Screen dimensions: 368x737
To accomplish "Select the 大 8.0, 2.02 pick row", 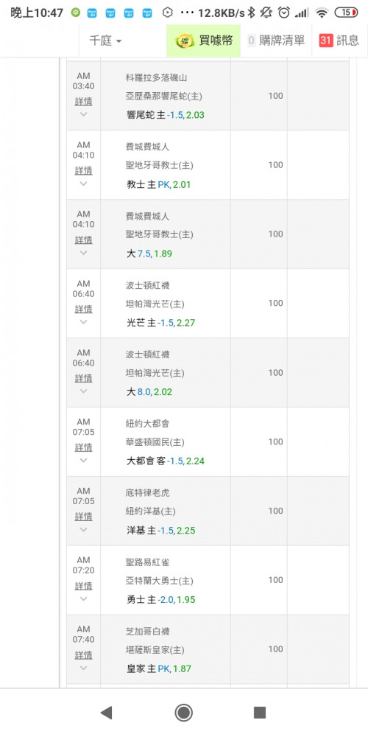I will (208, 373).
